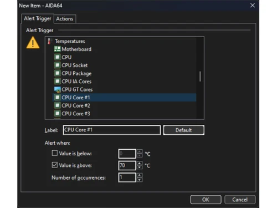
Task: Click the Temperatures thermometer icon
Action: [x=49, y=41]
